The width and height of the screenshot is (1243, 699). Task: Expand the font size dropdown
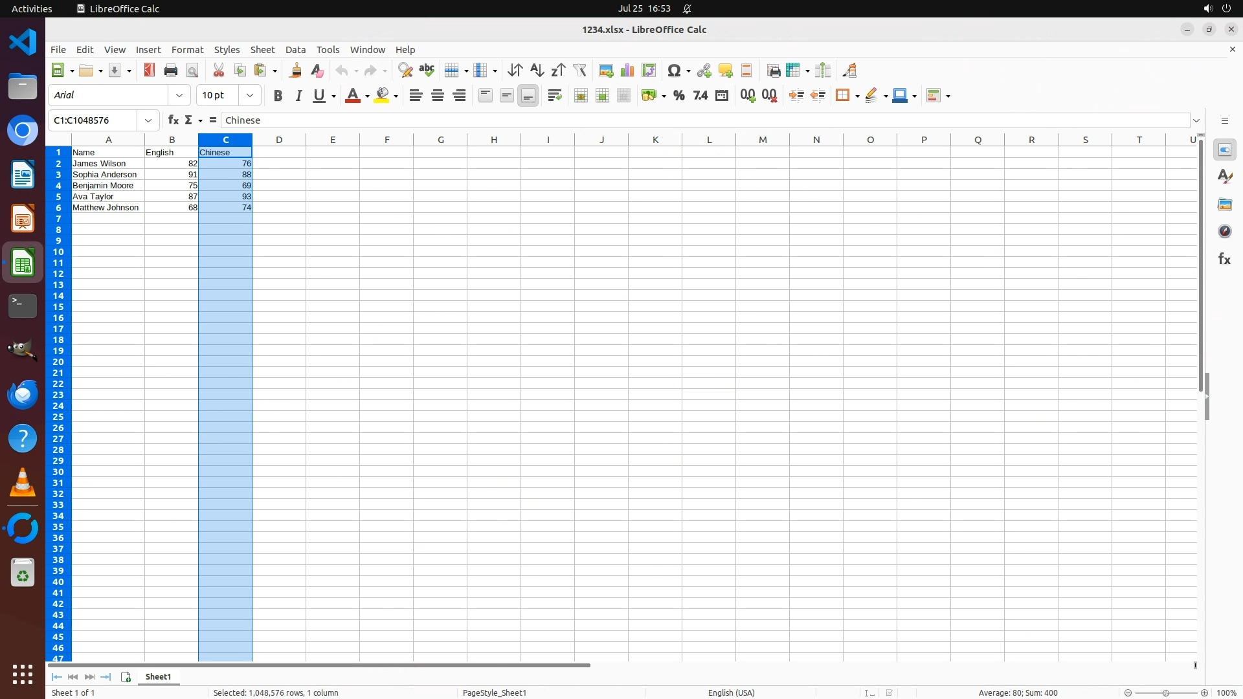[250, 96]
